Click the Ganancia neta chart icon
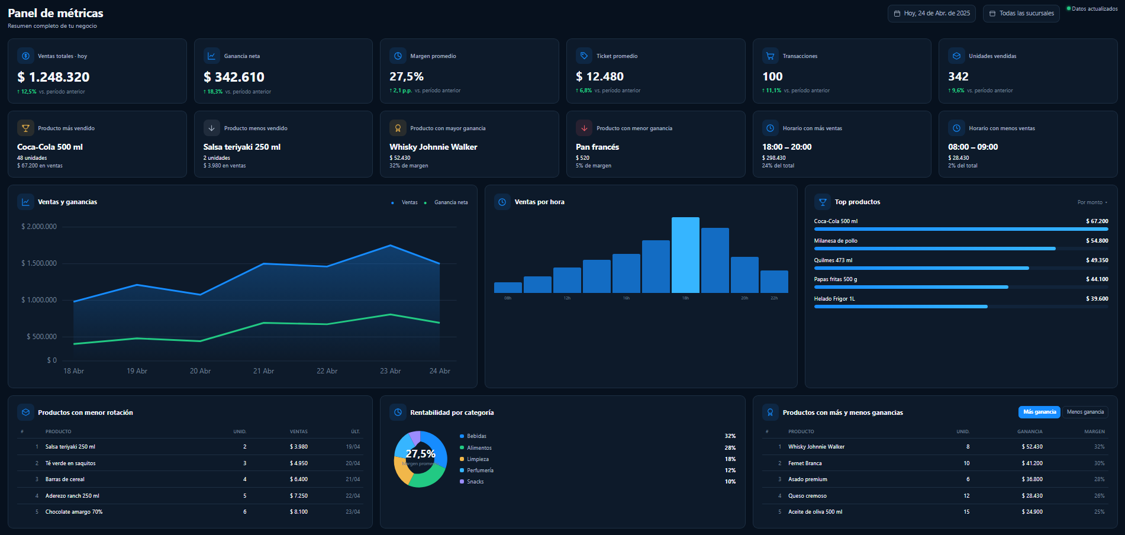The image size is (1125, 535). pos(212,56)
